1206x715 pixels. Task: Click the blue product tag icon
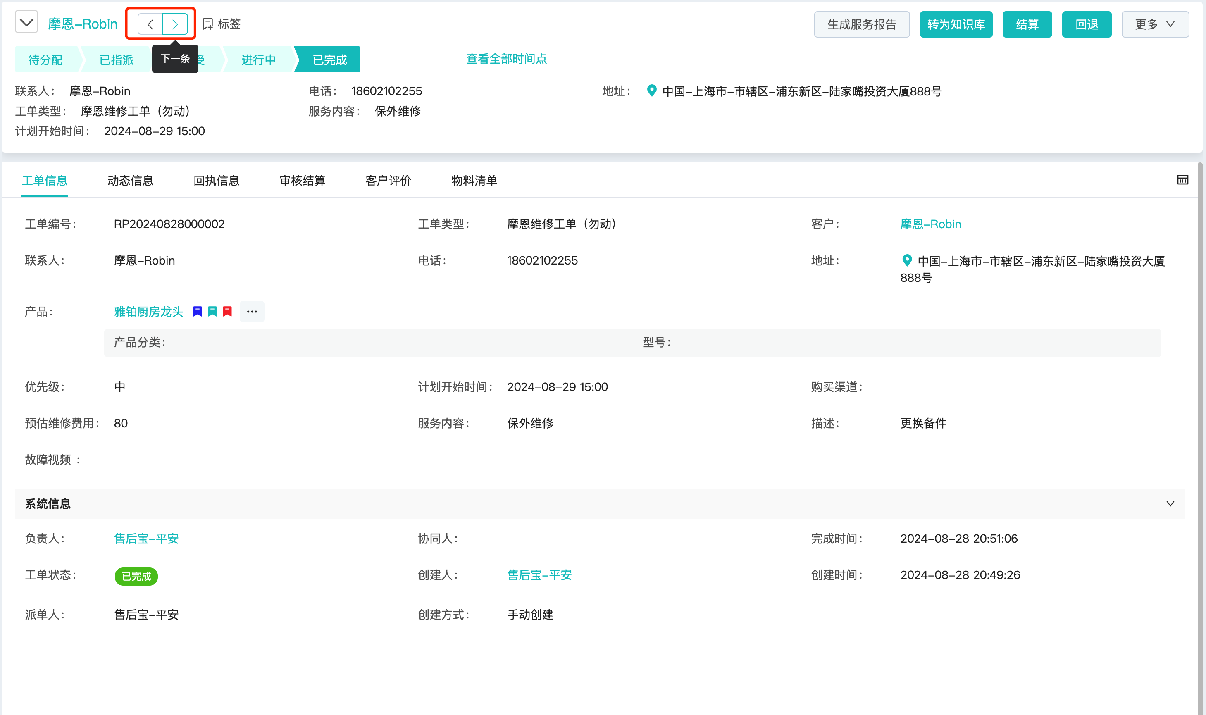click(x=198, y=312)
